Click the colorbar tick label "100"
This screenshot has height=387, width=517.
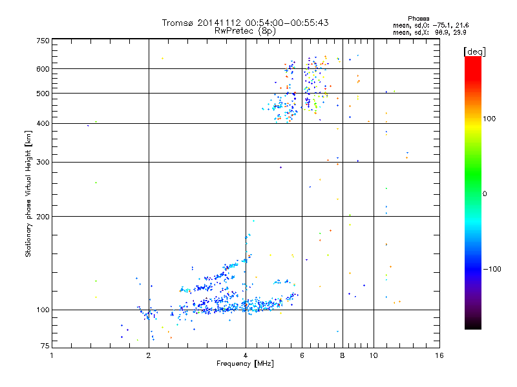[x=489, y=119]
